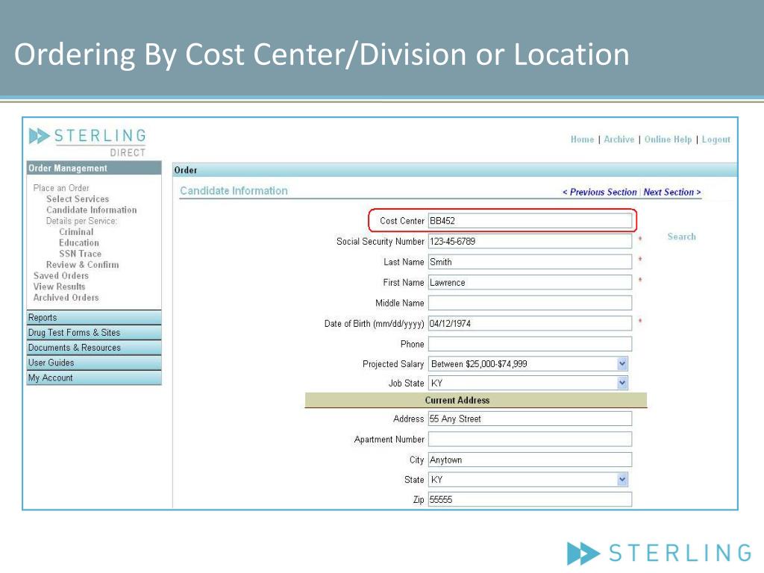This screenshot has height=573, width=764.
Task: Click the empty Middle Name field
Action: point(530,303)
